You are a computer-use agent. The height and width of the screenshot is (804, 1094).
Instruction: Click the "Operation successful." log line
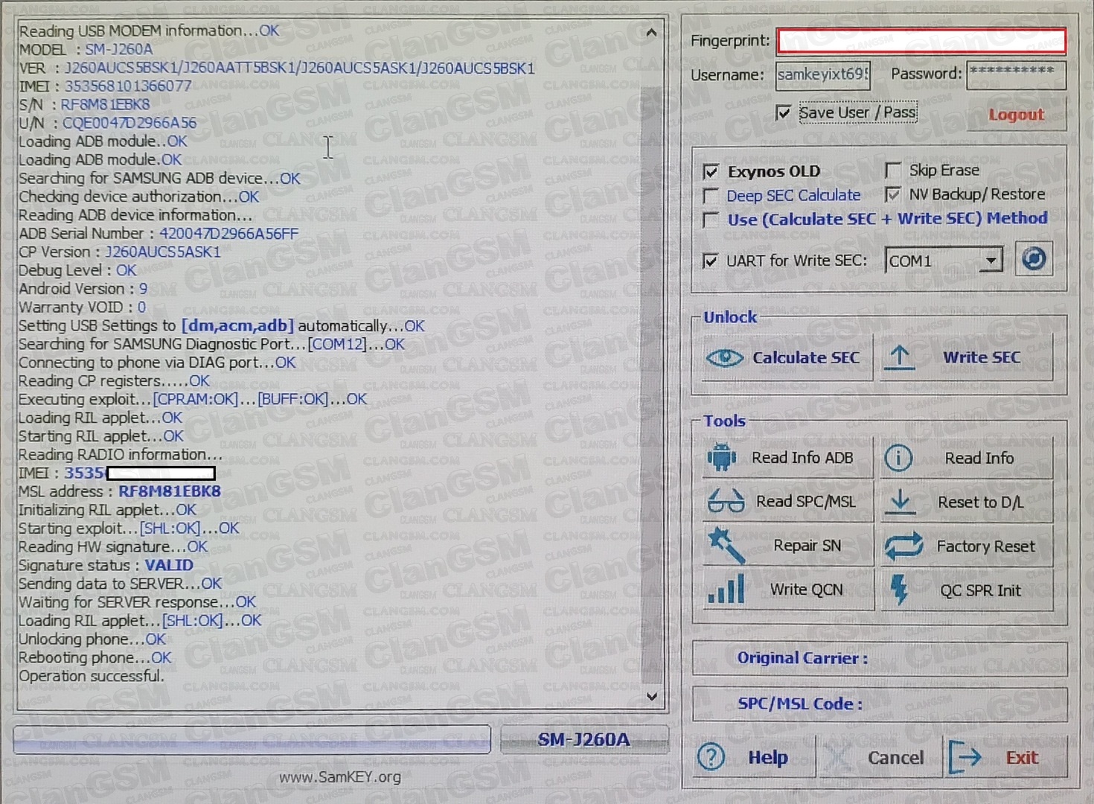coord(92,676)
